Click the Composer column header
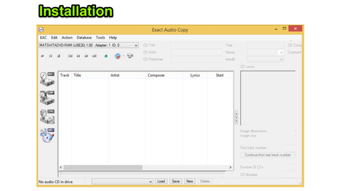 156,75
